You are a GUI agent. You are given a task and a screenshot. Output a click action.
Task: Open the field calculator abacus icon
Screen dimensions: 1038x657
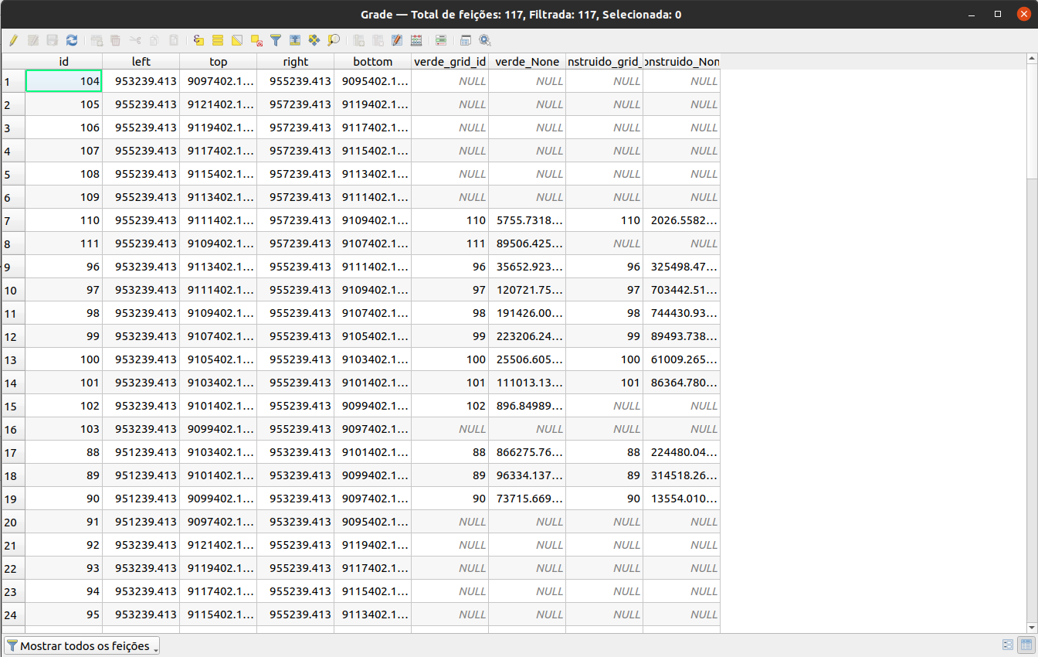coord(416,40)
